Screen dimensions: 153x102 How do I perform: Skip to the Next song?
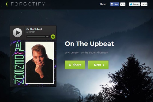98,65
